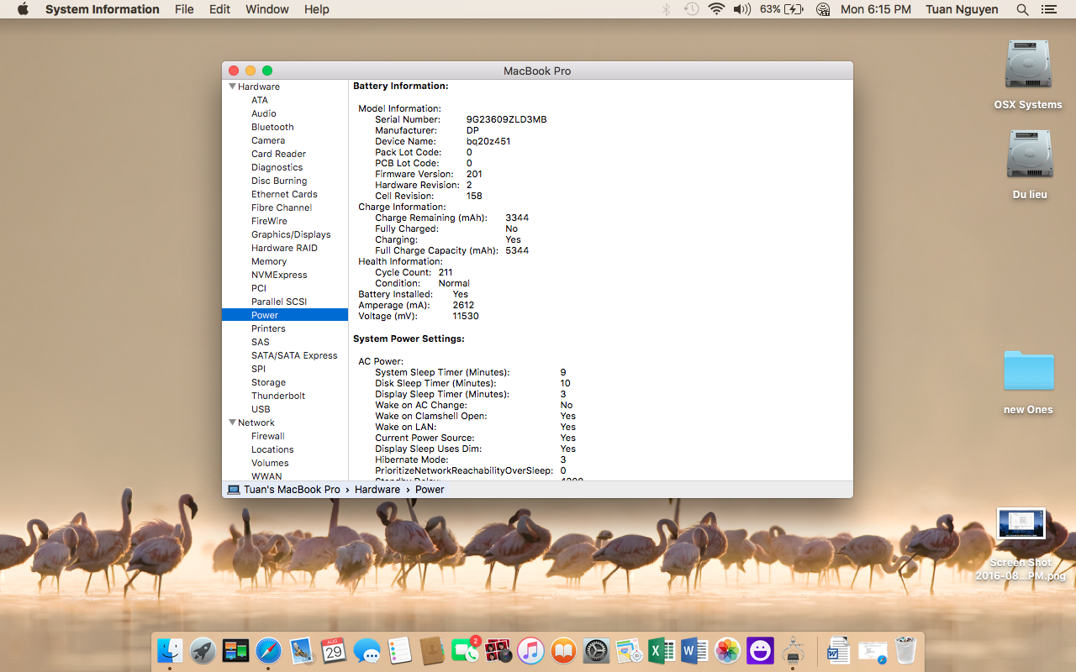This screenshot has width=1076, height=672.
Task: Click the volume icon in menu bar
Action: [741, 9]
